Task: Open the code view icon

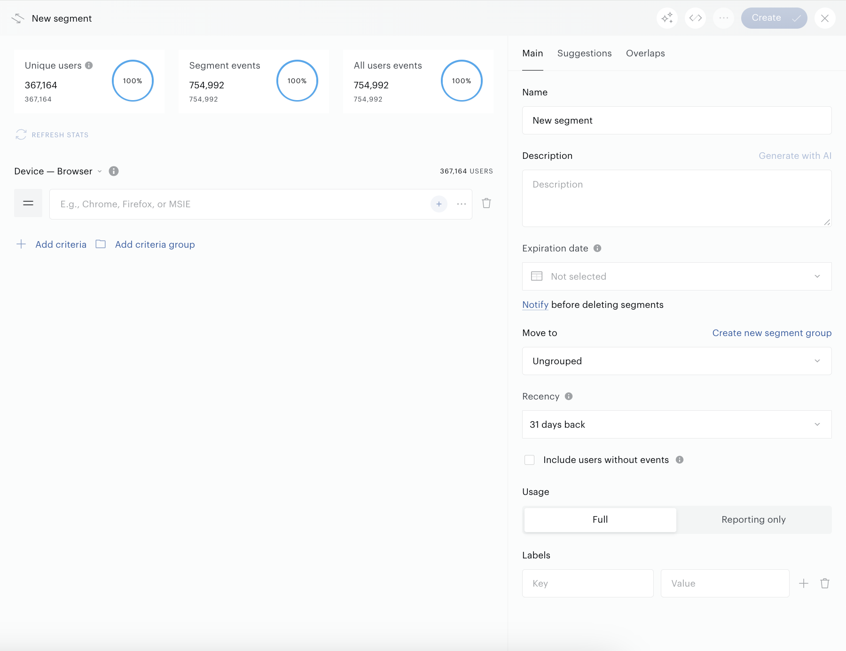Action: [695, 18]
